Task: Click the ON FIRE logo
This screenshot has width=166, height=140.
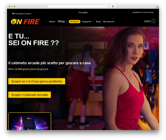Action: [25, 22]
